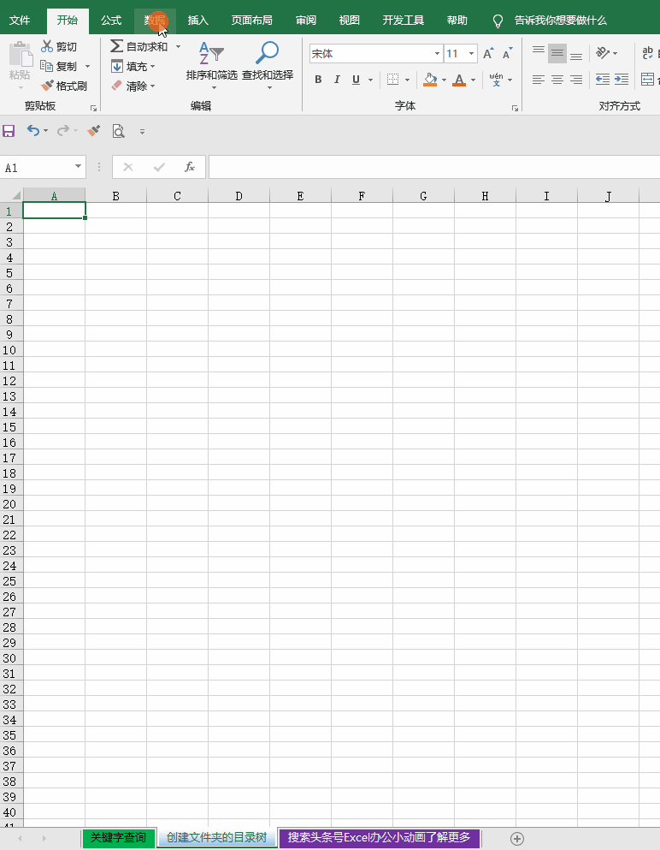The image size is (660, 850).
Task: Expand the Copy (复制) dropdown arrow
Action: click(x=88, y=66)
